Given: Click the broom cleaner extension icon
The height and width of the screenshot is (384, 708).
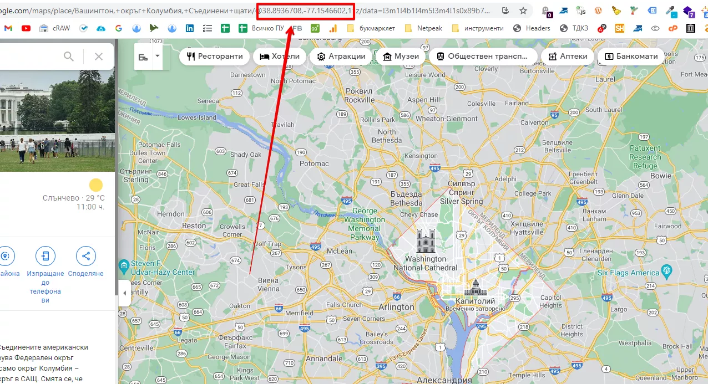Looking at the screenshot, I should [x=616, y=11].
